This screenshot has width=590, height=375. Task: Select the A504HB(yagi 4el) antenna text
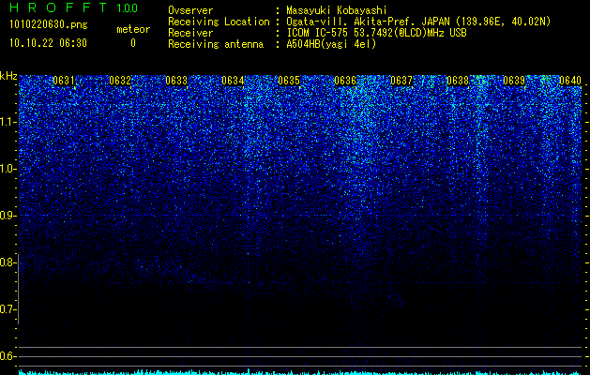[331, 44]
